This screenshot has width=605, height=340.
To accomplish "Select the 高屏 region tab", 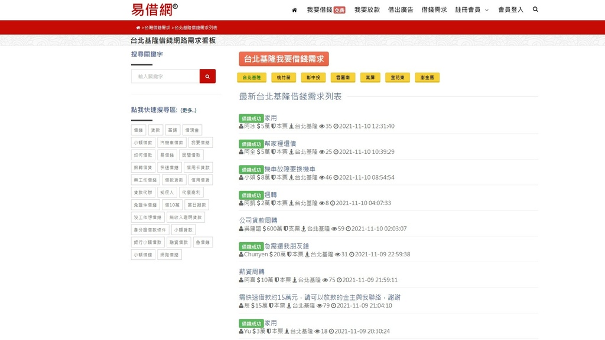I will [370, 77].
